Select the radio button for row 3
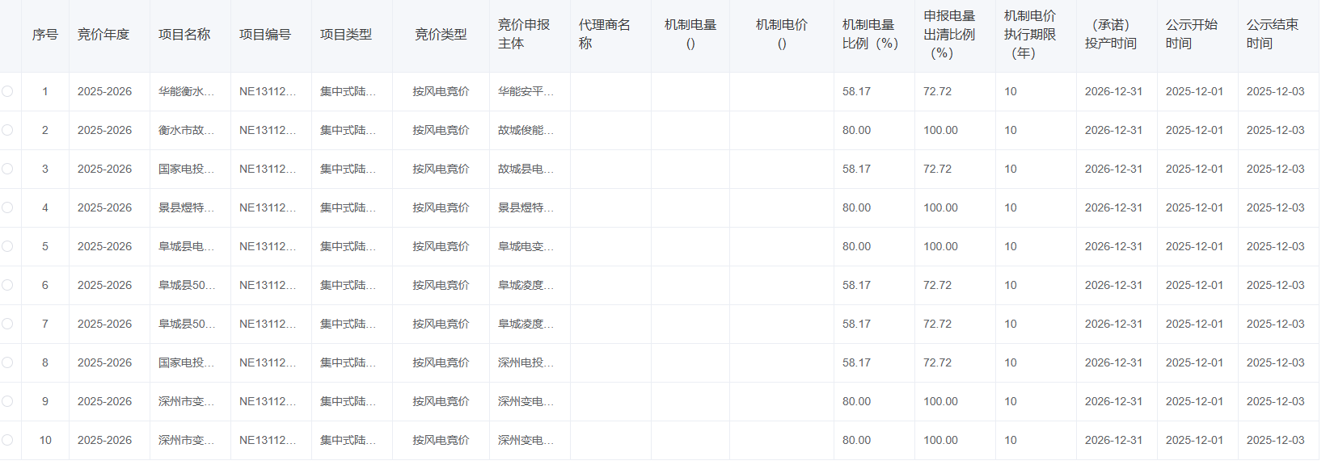The image size is (1330, 469). point(7,169)
